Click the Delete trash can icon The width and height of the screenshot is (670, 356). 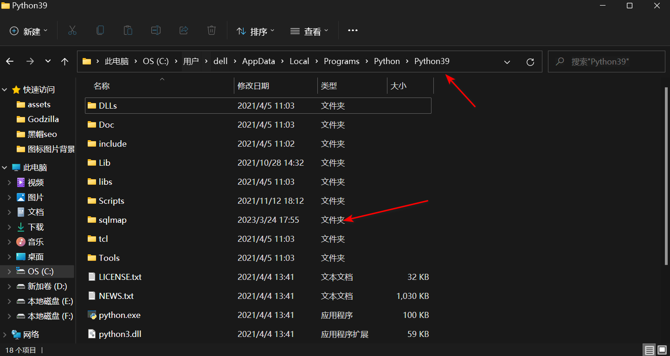(212, 31)
